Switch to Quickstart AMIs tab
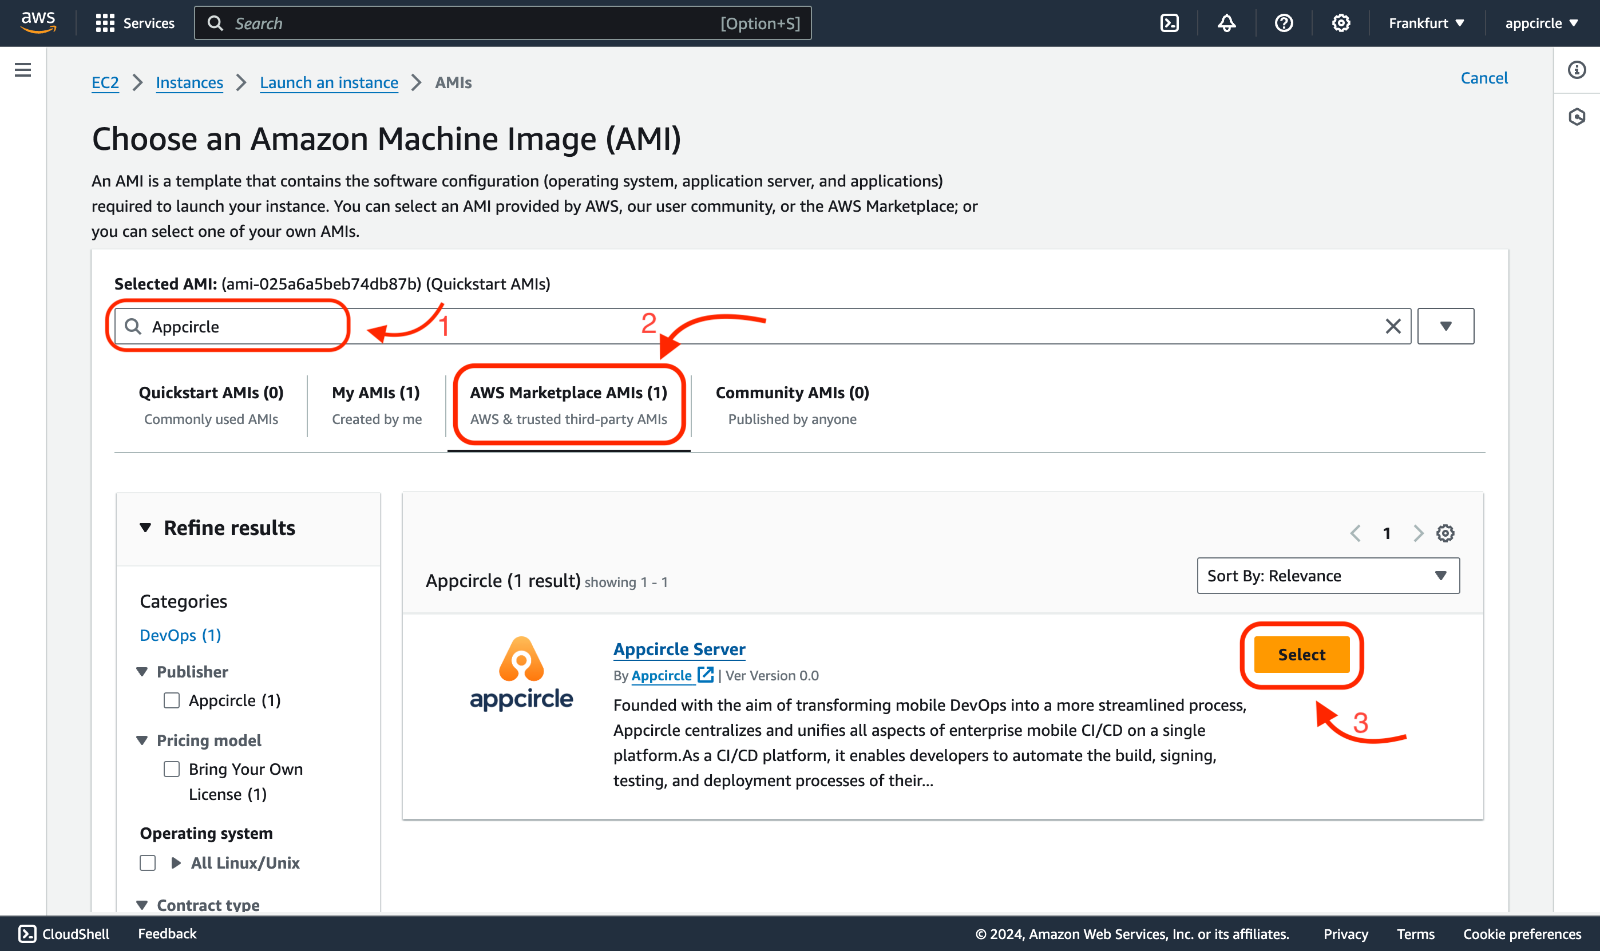 point(211,405)
